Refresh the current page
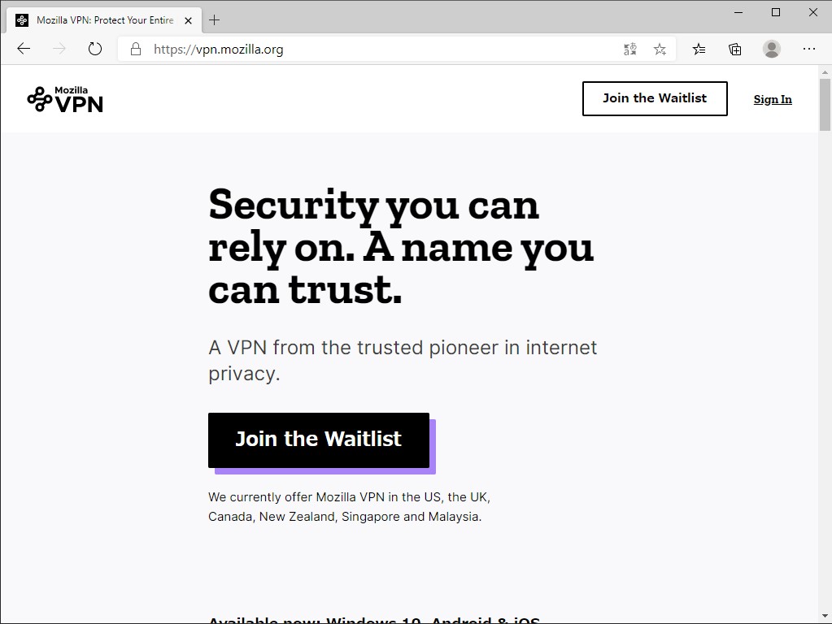Viewport: 832px width, 624px height. point(94,48)
